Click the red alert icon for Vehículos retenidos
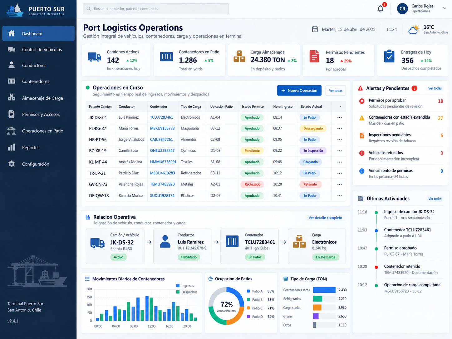The image size is (452, 339). [x=362, y=153]
